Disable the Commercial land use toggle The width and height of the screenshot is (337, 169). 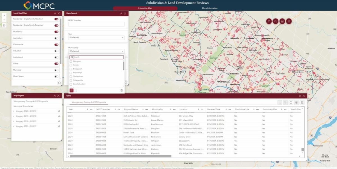tap(56, 44)
